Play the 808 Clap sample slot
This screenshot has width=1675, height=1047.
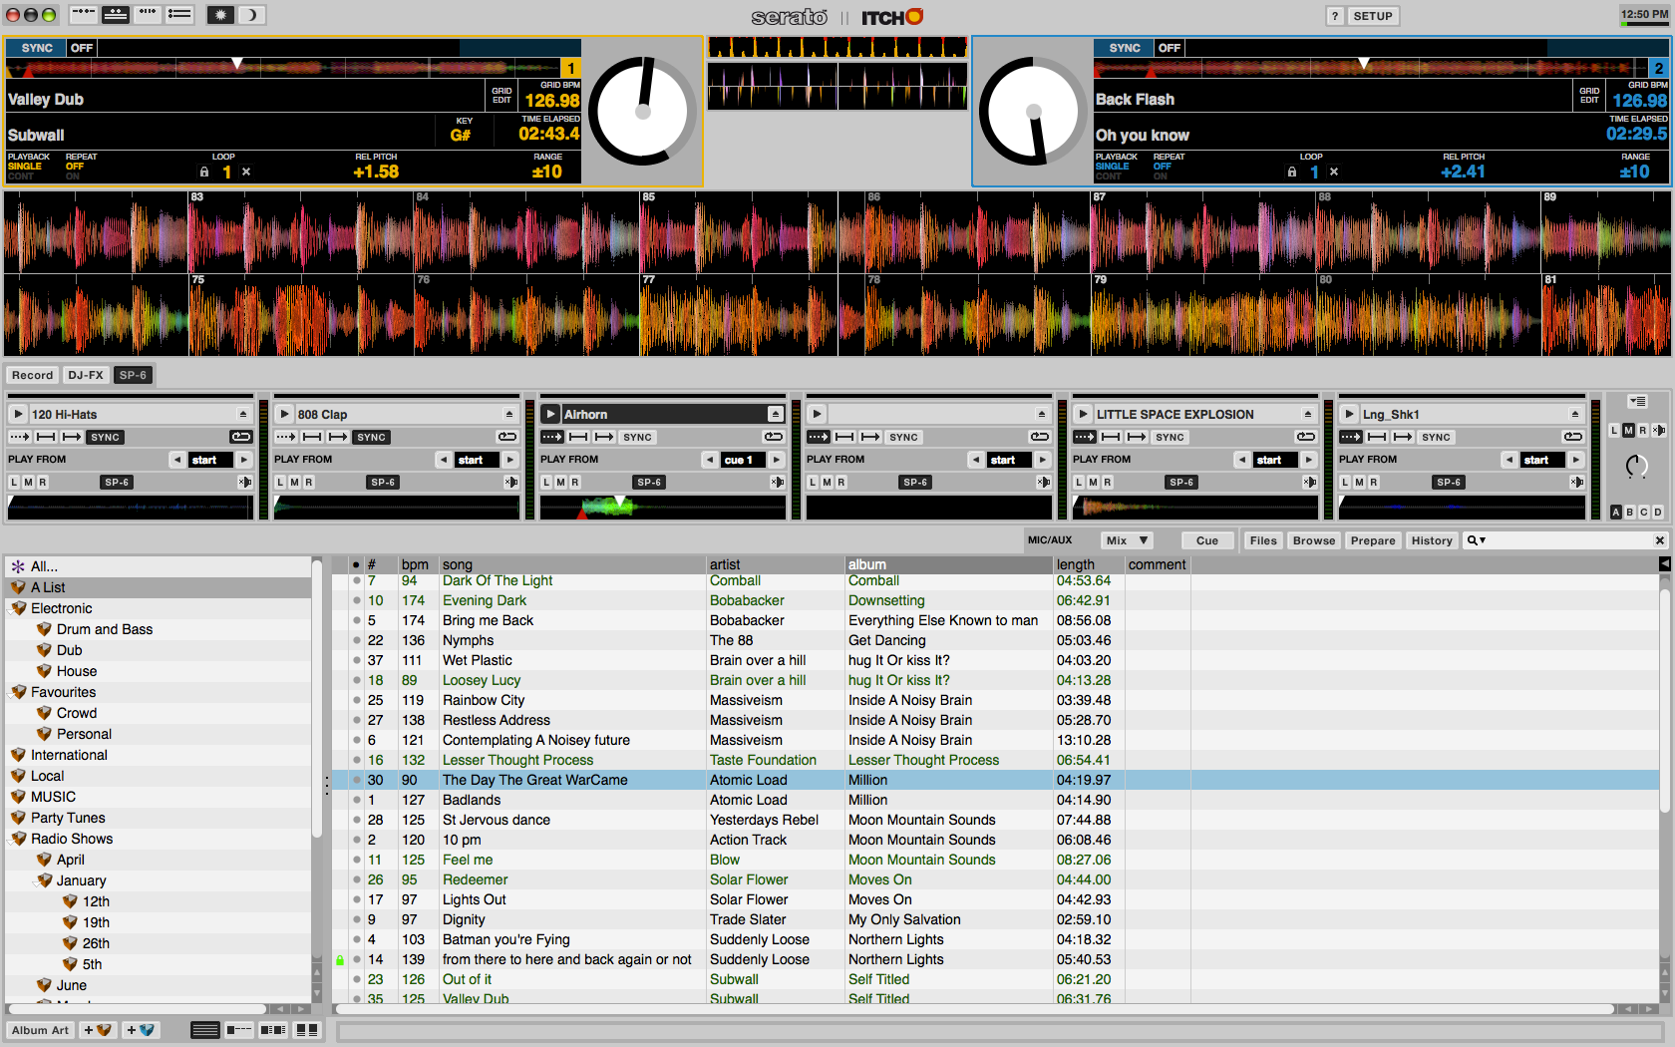(x=284, y=414)
